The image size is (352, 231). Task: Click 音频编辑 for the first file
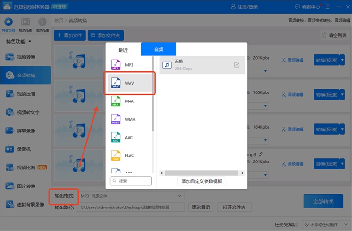click(292, 60)
